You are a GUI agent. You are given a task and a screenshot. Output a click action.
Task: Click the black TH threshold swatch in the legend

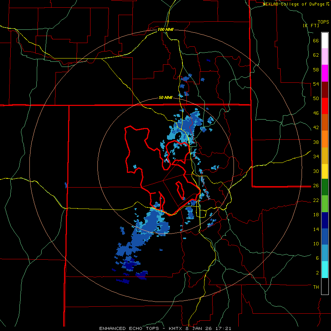(325, 286)
